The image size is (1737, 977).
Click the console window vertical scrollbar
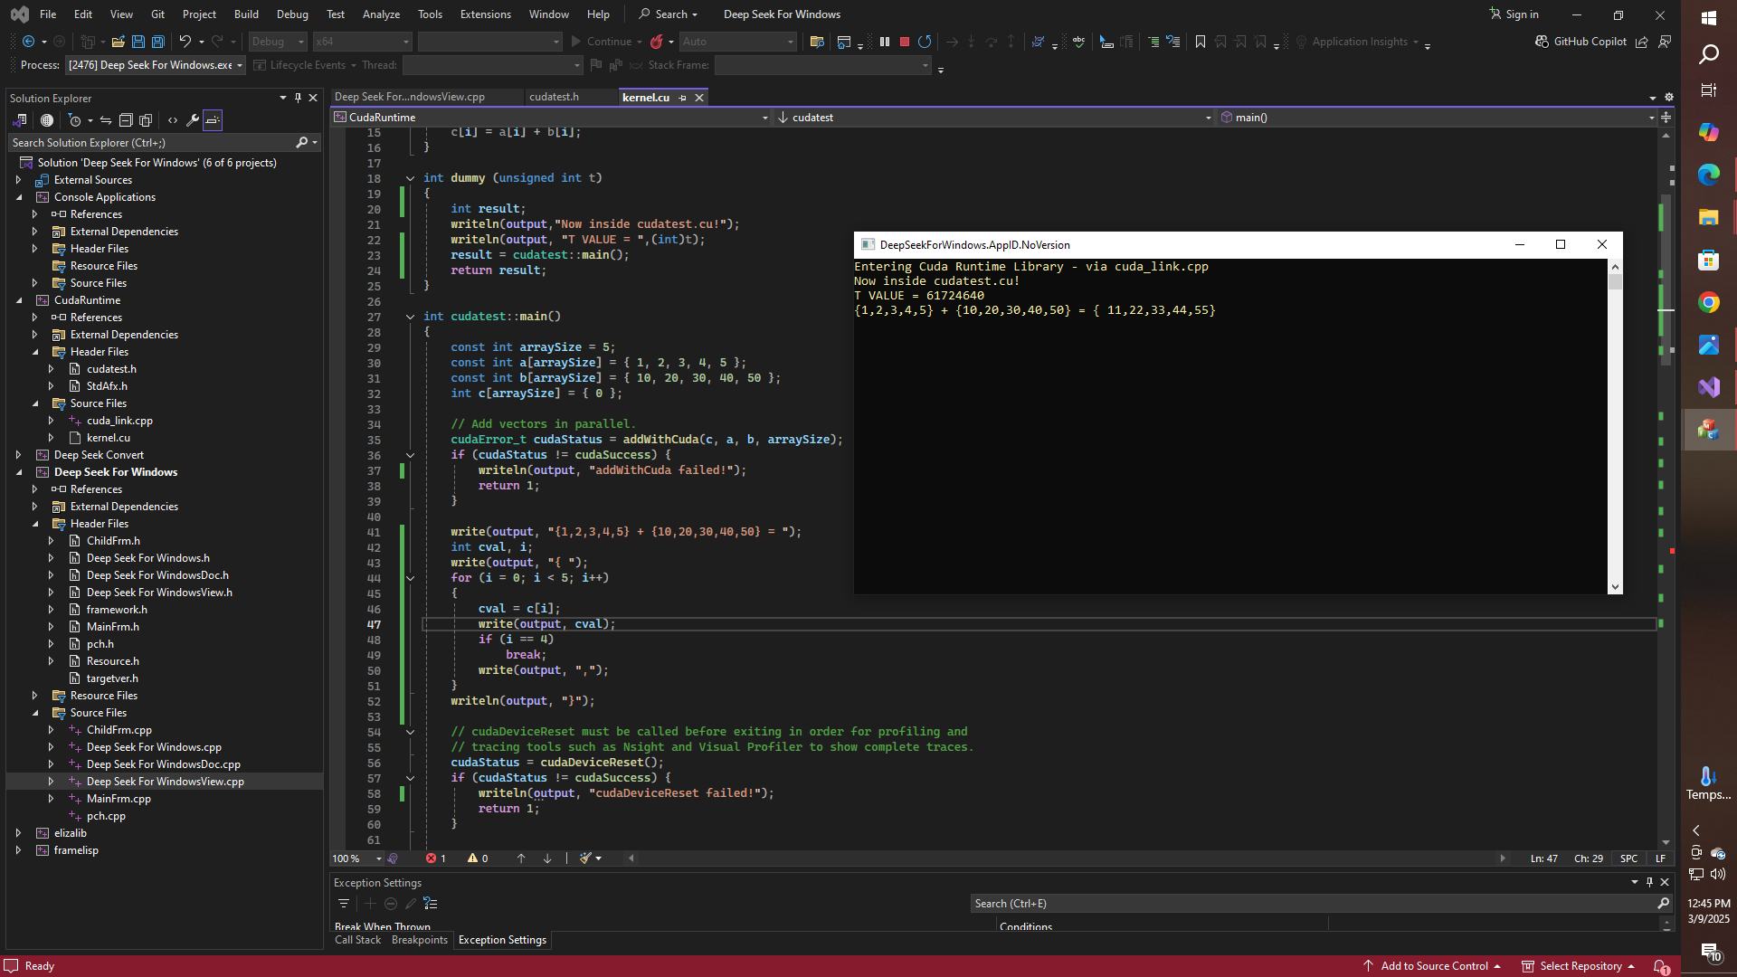(1615, 425)
